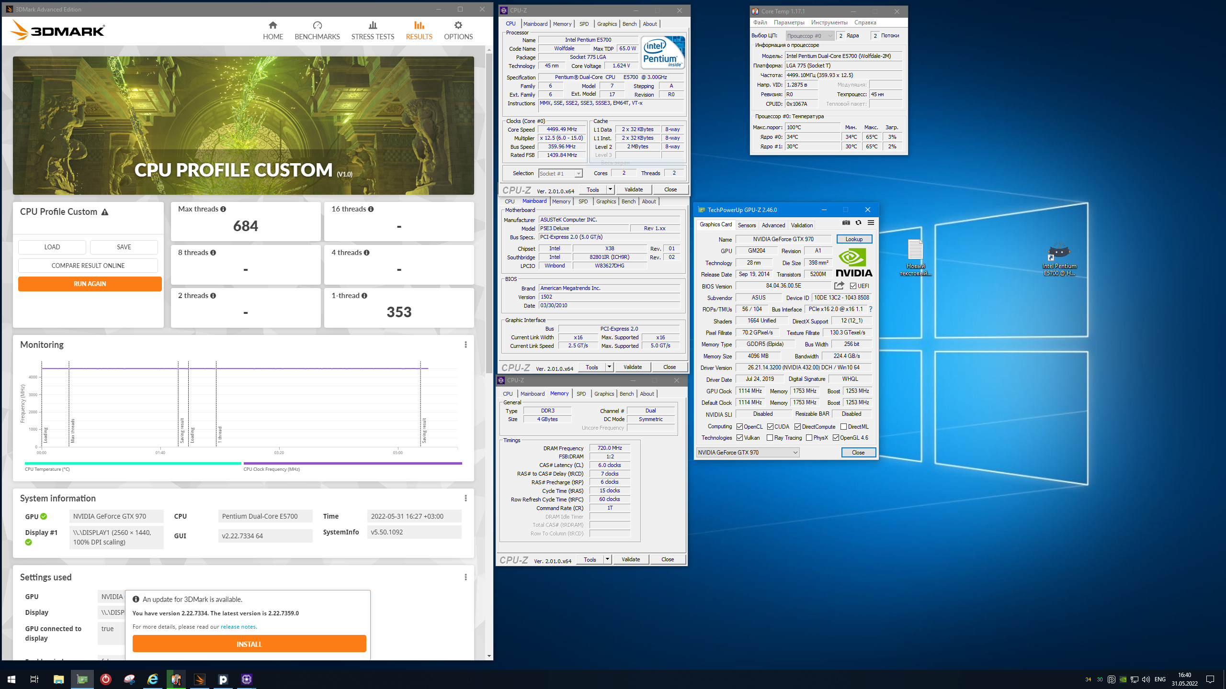
Task: Expand Tools arrow in Mainboard CPU-Z window
Action: pos(609,367)
